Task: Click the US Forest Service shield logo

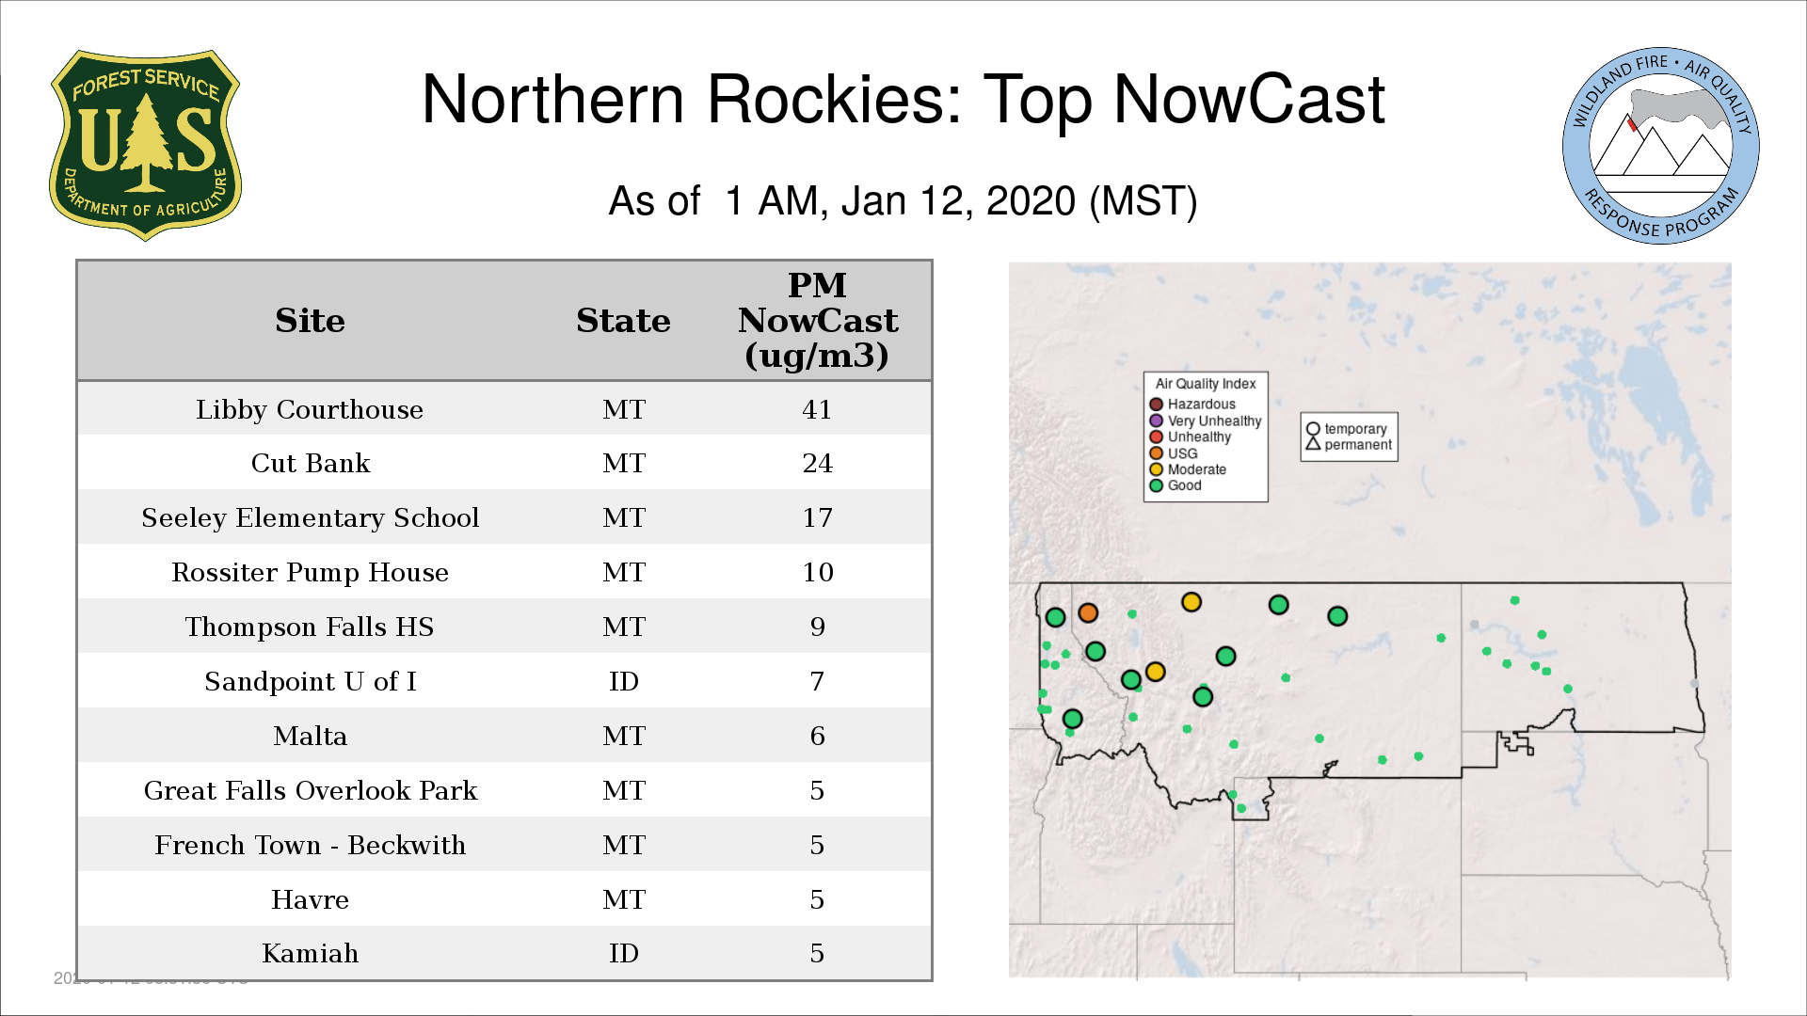Action: 145,146
